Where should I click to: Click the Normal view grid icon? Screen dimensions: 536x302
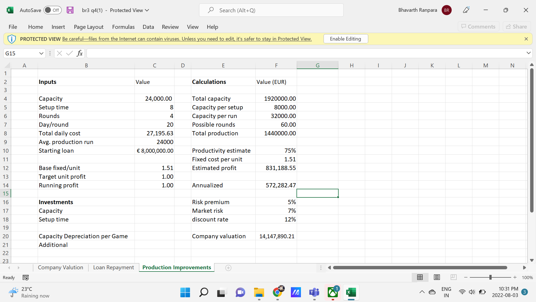tap(420, 277)
